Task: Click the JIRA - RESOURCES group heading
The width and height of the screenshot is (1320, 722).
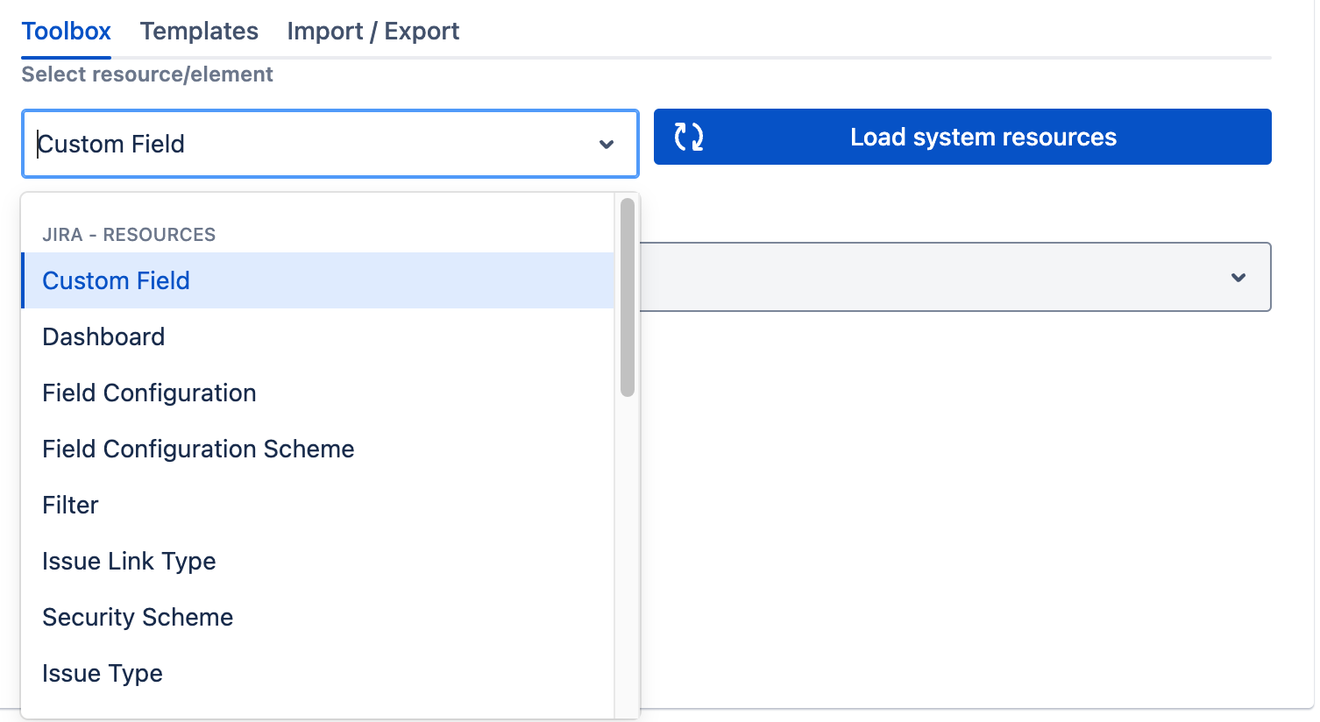Action: 129,235
